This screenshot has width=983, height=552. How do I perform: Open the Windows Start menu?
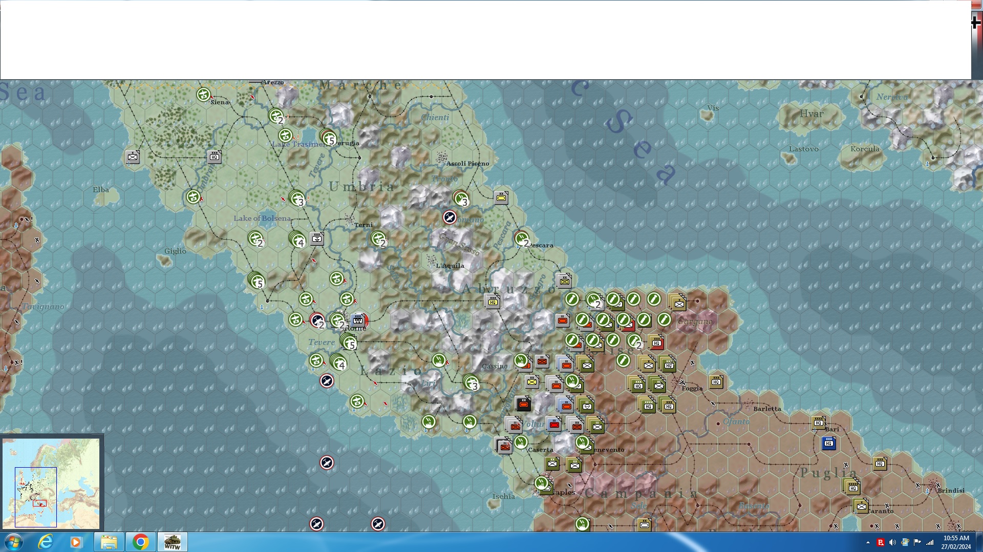point(13,542)
